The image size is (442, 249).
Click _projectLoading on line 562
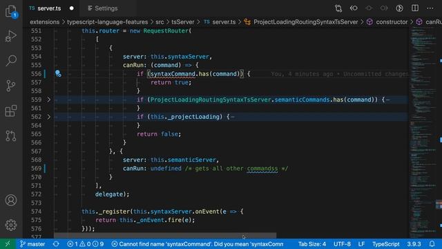pos(193,117)
